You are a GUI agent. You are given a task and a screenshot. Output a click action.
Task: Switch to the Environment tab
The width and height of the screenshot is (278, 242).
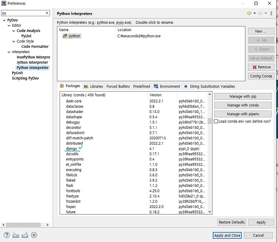pyautogui.click(x=167, y=86)
